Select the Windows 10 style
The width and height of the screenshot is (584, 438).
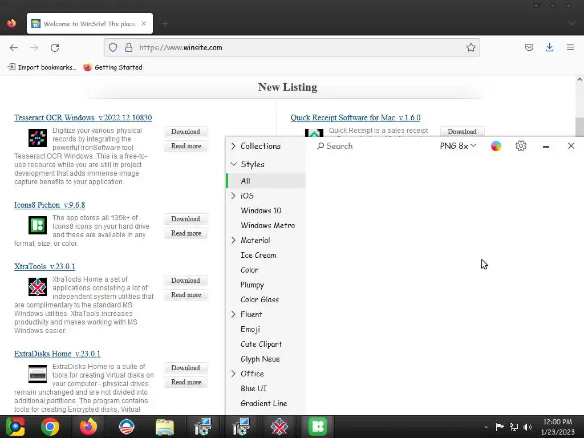[x=266, y=210]
